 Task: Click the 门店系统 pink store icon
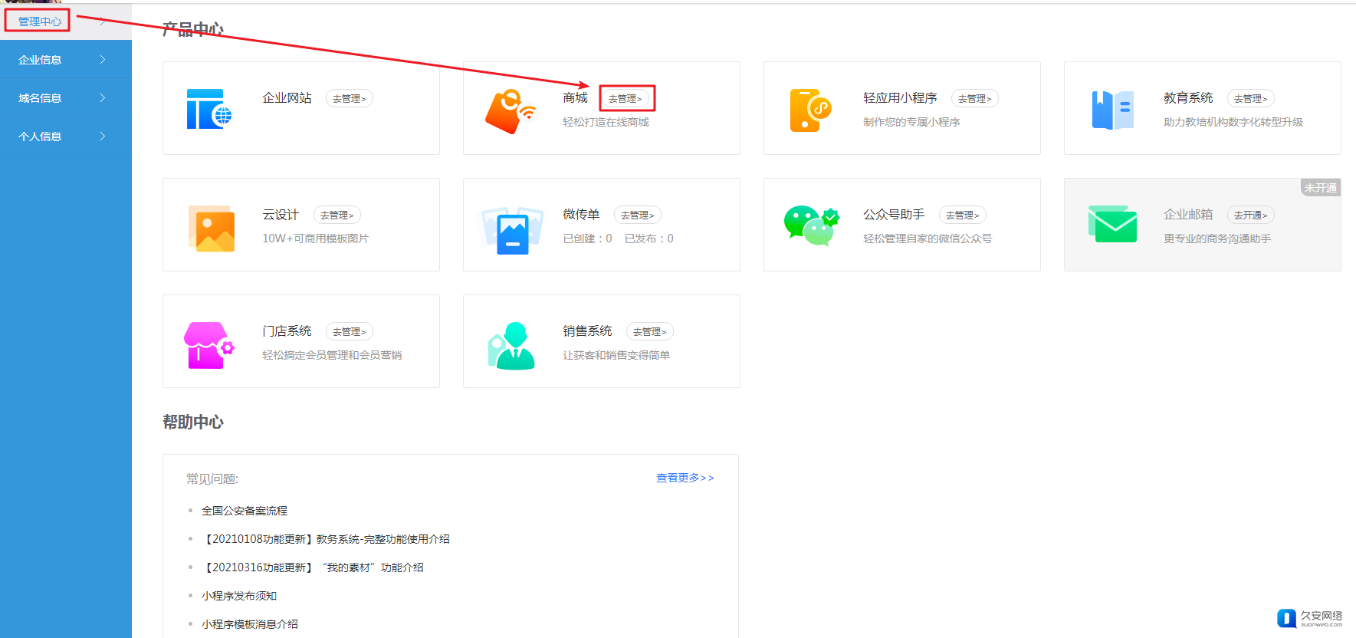coord(208,345)
